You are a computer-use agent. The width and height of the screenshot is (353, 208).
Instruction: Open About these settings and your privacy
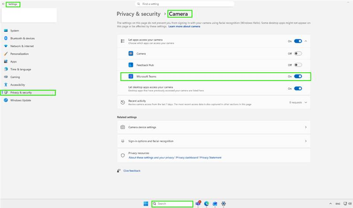point(151,158)
